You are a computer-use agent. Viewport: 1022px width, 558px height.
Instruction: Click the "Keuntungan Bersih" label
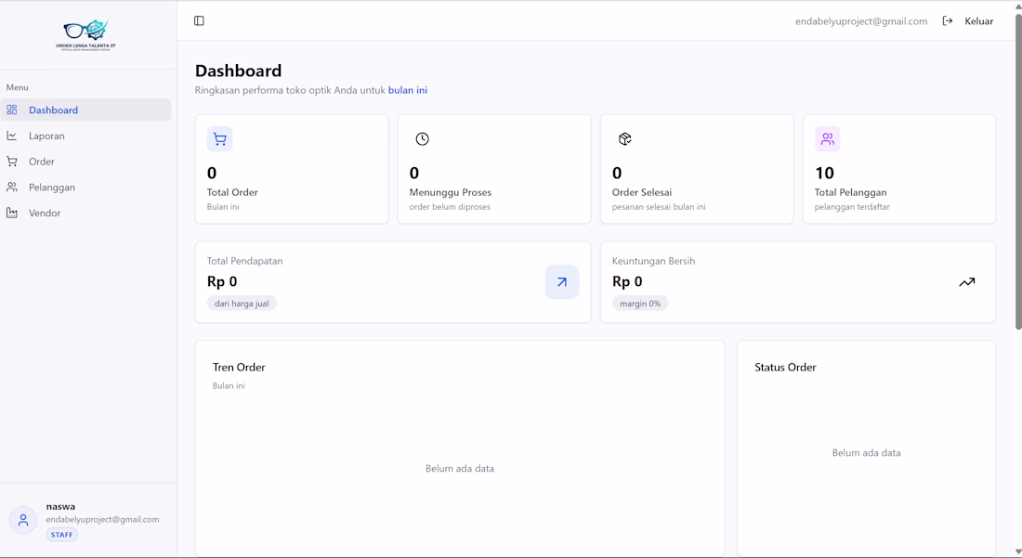[654, 261]
